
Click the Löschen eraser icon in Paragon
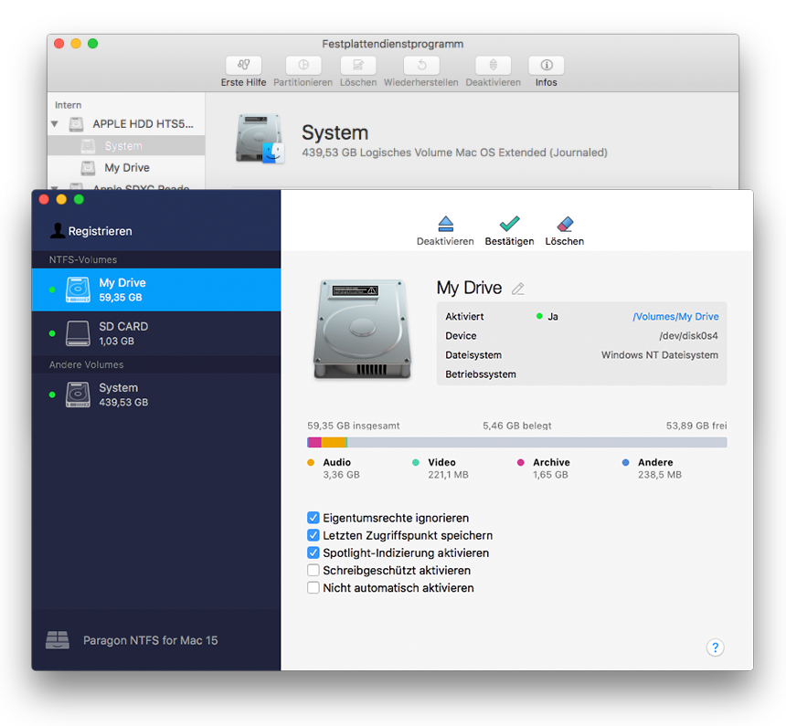pos(565,224)
